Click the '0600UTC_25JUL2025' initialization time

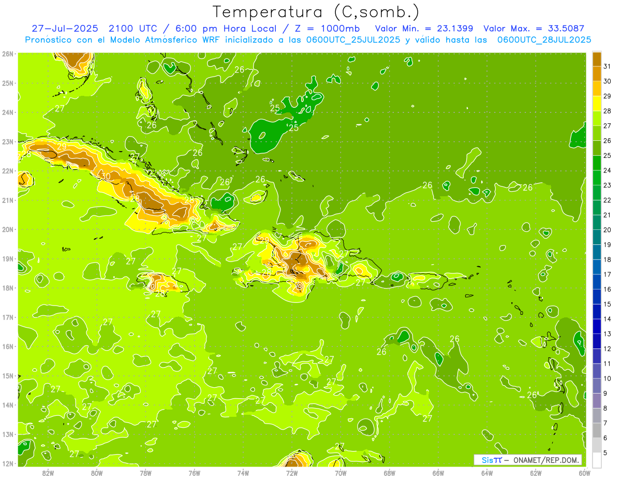point(353,40)
